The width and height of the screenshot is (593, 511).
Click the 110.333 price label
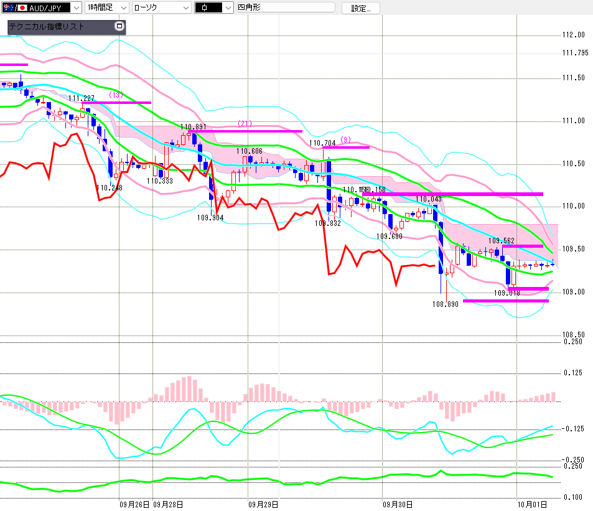[x=159, y=181]
